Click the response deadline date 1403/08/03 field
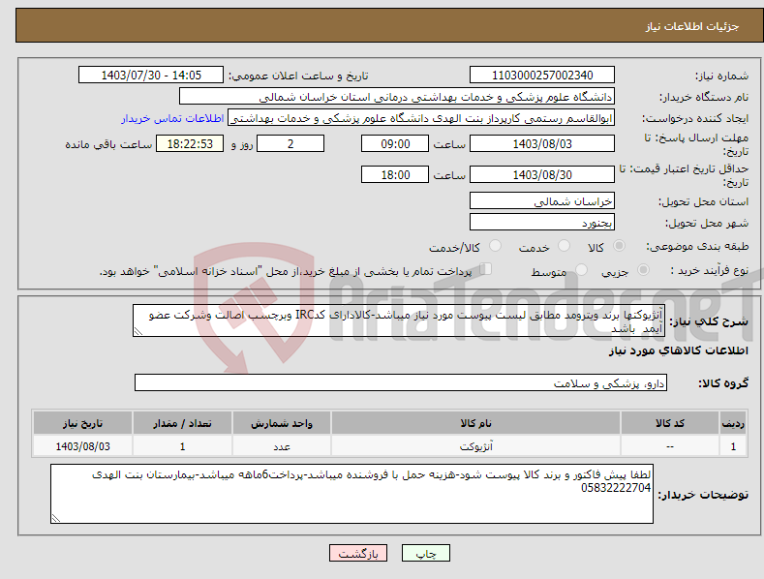The height and width of the screenshot is (579, 764). 542,143
